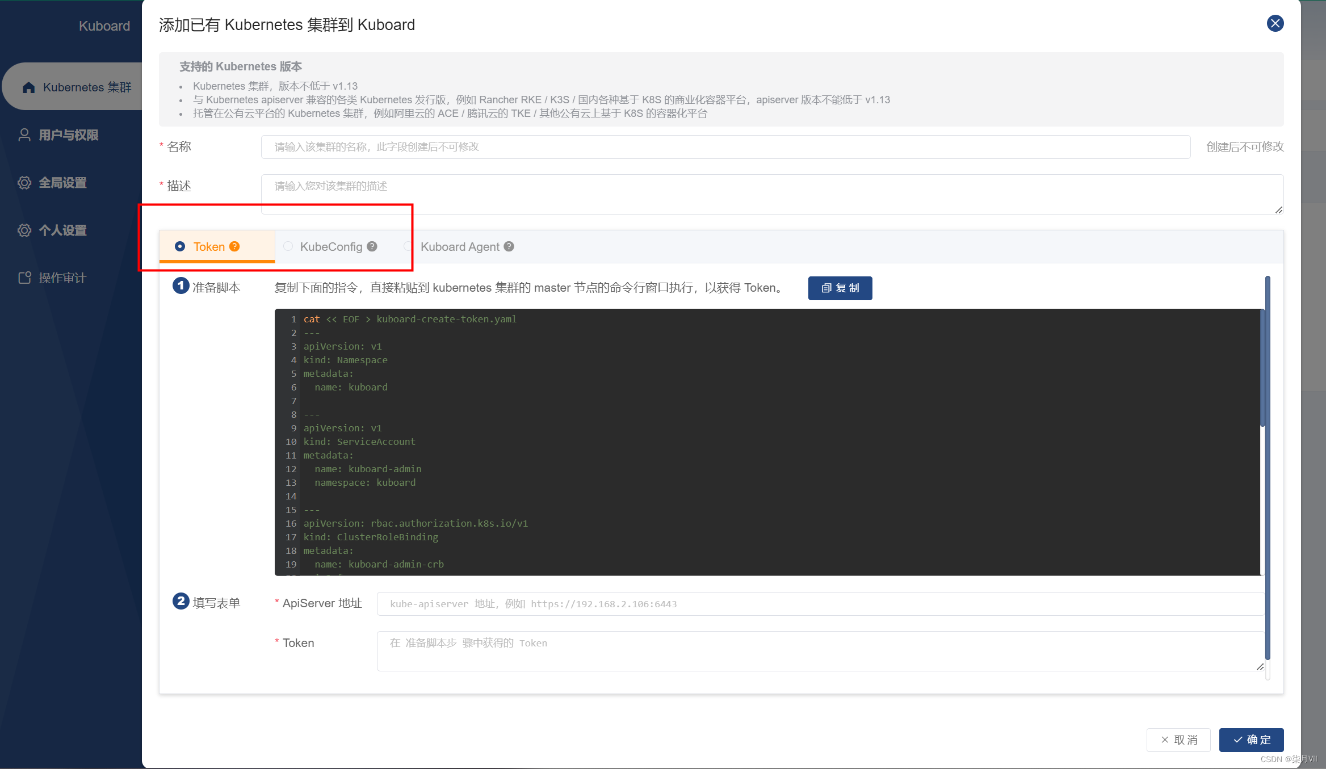Select the Kuboard Agent radio option

tap(408, 246)
